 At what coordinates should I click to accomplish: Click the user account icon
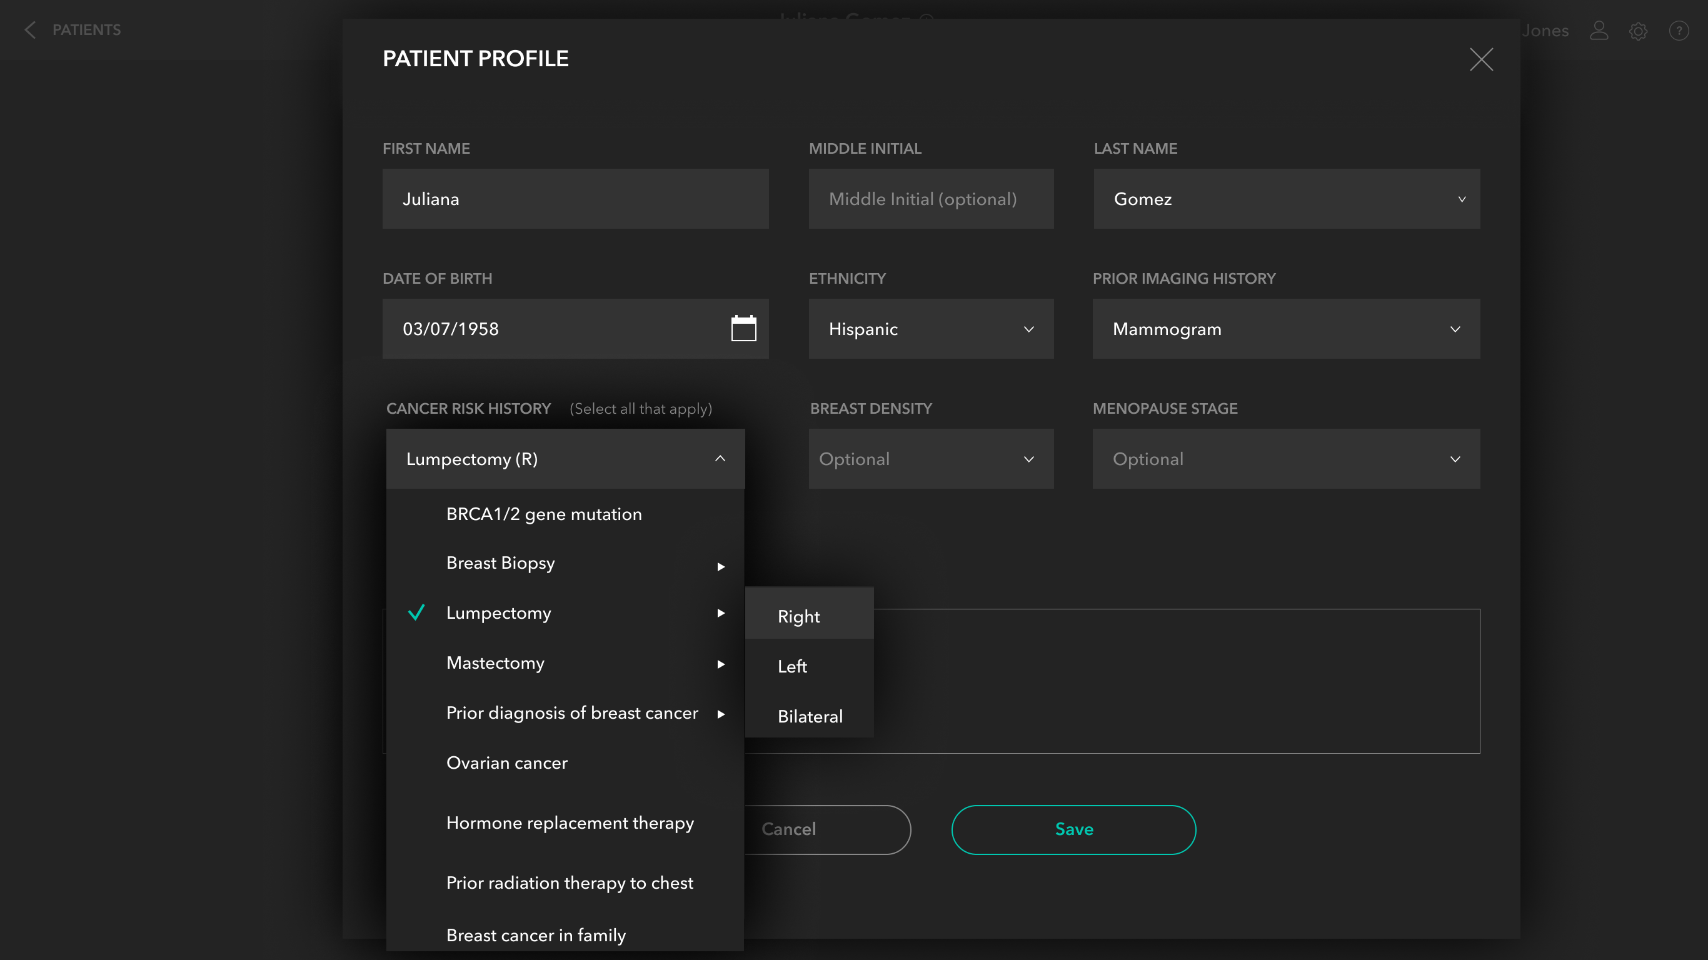[1599, 31]
